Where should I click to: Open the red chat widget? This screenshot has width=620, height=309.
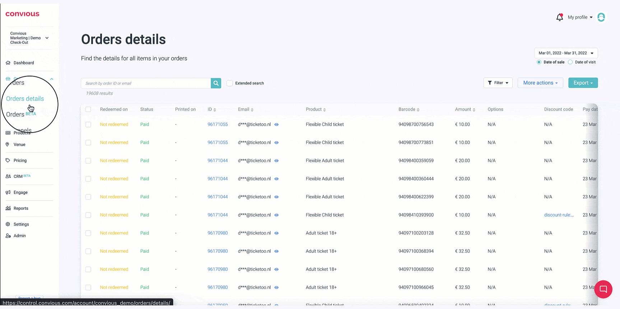[x=603, y=289]
